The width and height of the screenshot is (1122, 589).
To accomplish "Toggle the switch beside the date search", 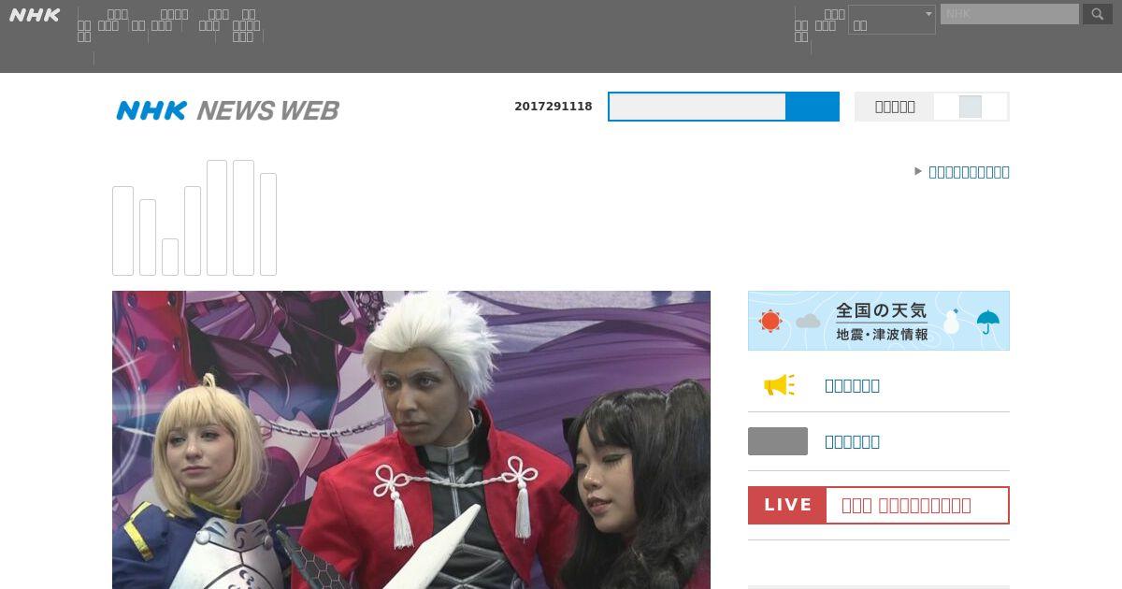I will (x=971, y=107).
